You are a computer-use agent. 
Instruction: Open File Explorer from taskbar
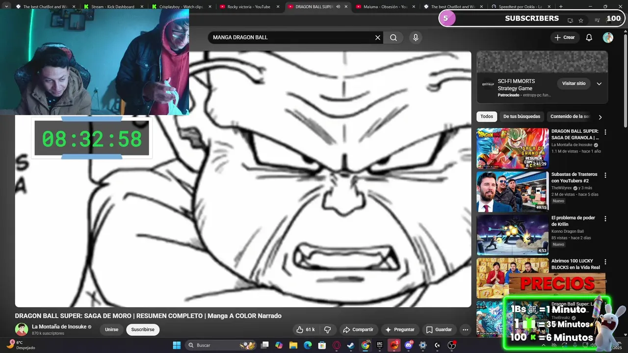point(293,345)
